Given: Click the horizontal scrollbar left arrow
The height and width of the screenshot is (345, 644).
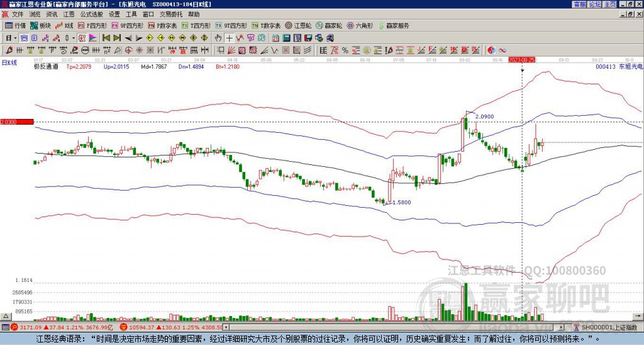Looking at the screenshot, I should (226, 327).
